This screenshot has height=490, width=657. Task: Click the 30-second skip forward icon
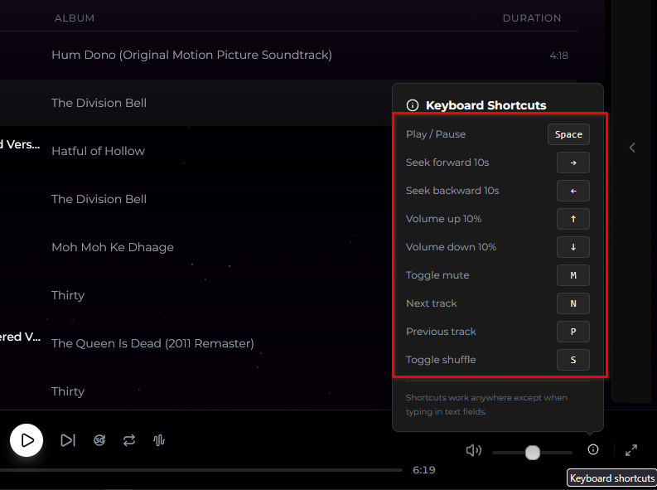(x=99, y=440)
